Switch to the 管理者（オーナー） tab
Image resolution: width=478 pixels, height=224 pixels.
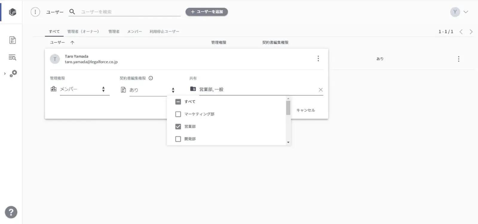pos(83,32)
